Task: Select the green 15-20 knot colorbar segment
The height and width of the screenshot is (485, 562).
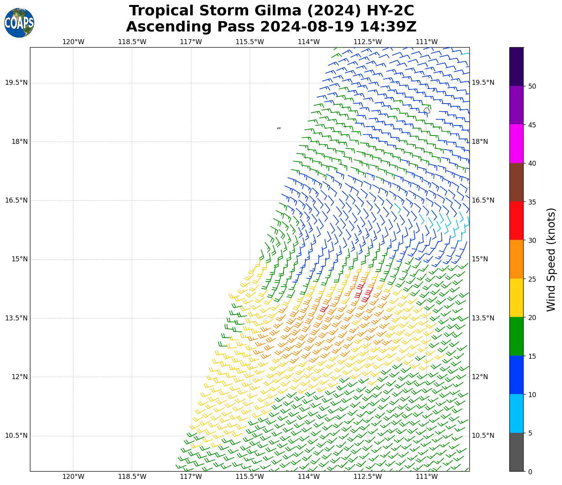Action: 516,336
